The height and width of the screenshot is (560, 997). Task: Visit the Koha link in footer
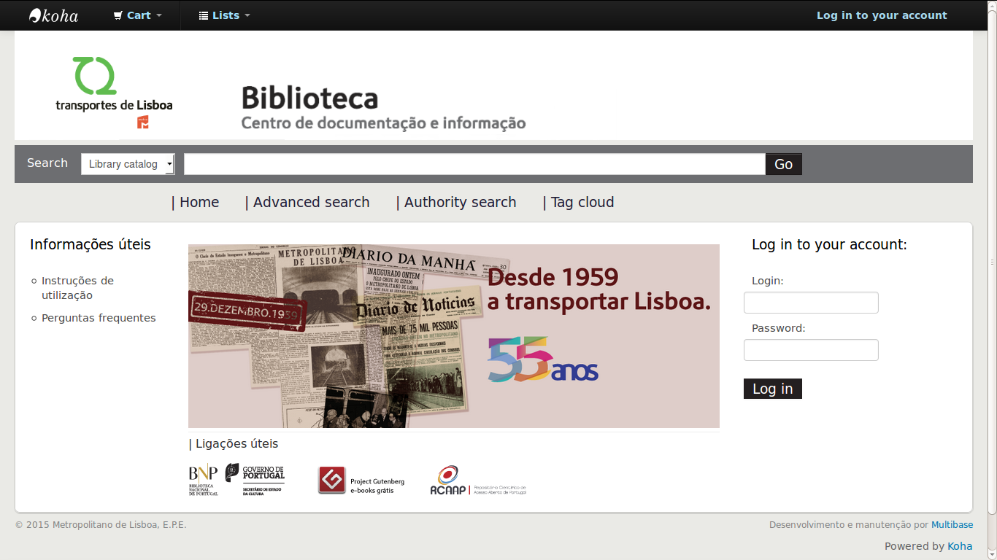click(x=960, y=546)
